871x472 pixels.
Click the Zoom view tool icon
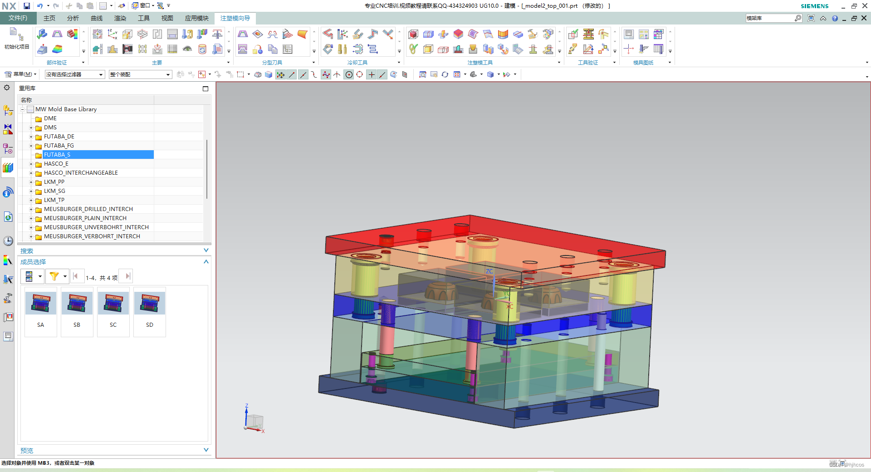[423, 74]
